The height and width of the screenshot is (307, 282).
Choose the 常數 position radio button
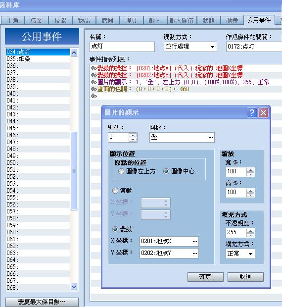pos(115,190)
